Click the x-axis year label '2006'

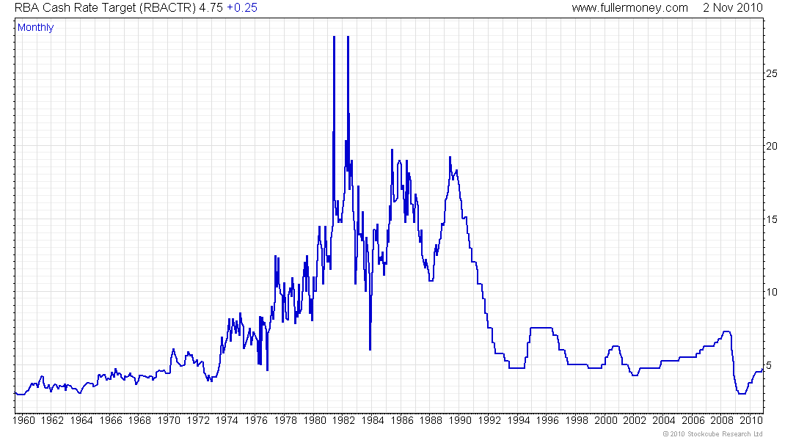tap(693, 420)
